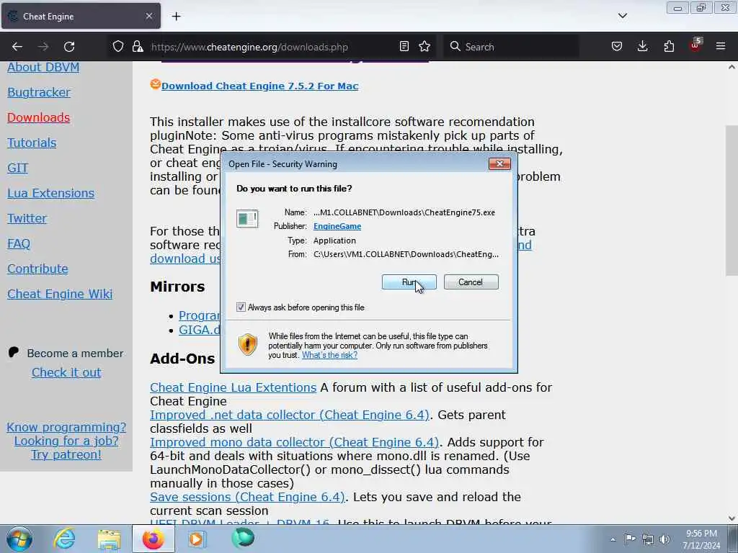This screenshot has height=553, width=738.
Task: Click the address bar URL field
Action: coord(272,47)
